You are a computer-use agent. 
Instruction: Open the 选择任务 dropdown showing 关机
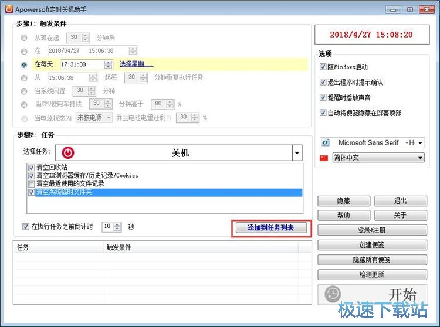tap(297, 153)
